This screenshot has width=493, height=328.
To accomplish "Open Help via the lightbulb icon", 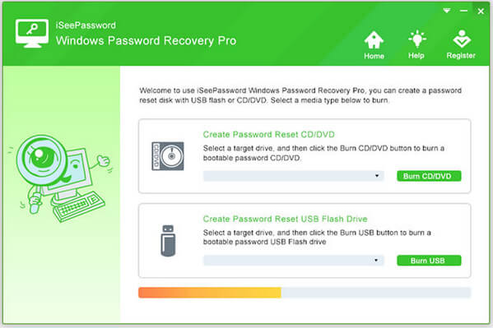I will [x=417, y=39].
